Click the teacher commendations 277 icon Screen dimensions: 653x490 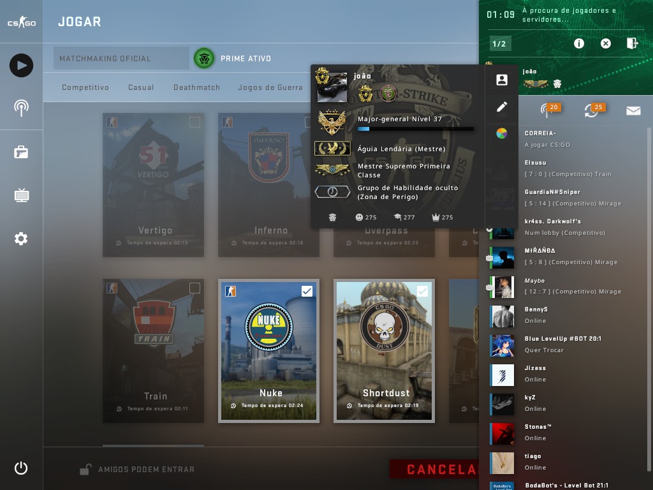tap(397, 217)
